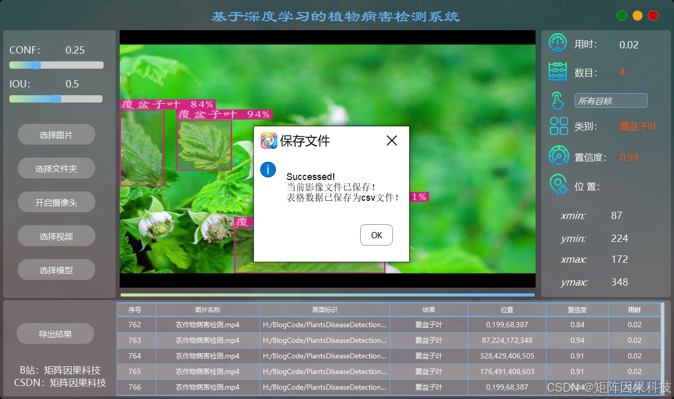Image resolution: width=674 pixels, height=399 pixels.
Task: Click the 置信度 column header
Action: pos(577,310)
